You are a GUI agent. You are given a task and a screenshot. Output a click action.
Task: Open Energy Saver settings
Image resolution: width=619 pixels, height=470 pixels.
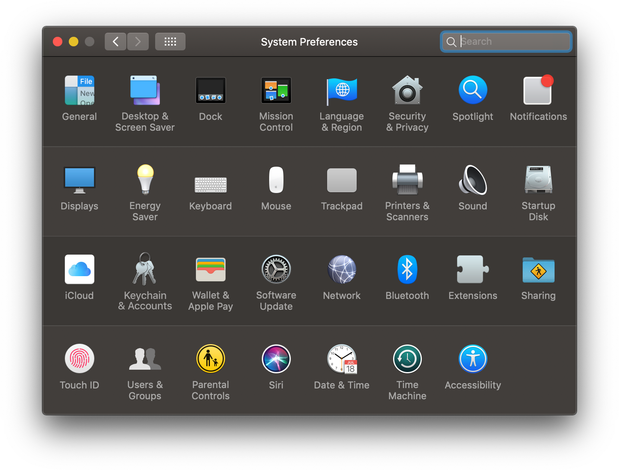point(145,180)
